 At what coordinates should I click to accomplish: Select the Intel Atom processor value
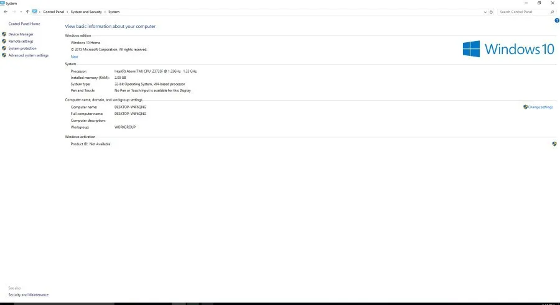(x=156, y=71)
